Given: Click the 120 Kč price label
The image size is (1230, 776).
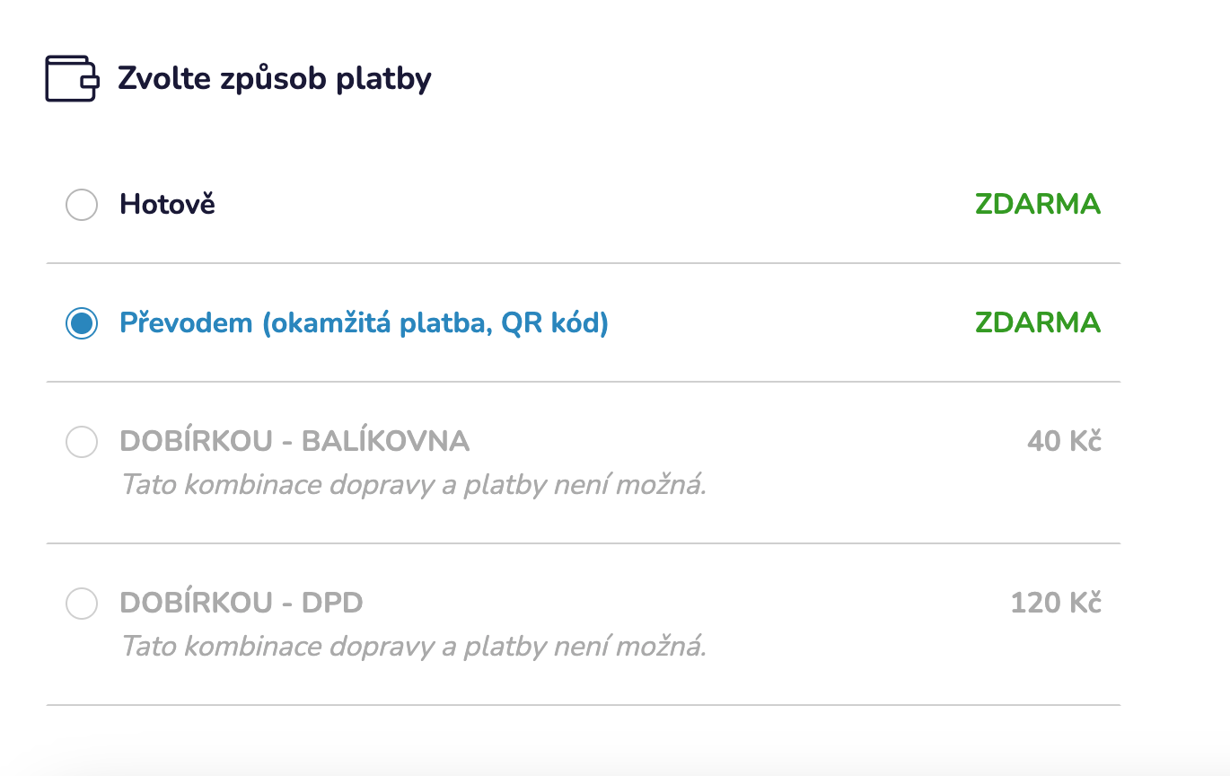Looking at the screenshot, I should (x=1056, y=603).
